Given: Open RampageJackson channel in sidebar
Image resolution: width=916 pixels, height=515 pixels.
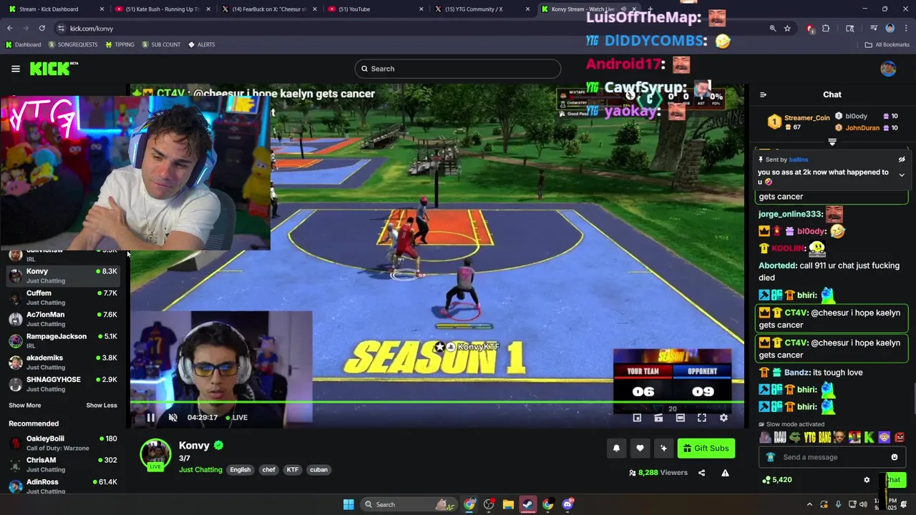Looking at the screenshot, I should (63, 340).
